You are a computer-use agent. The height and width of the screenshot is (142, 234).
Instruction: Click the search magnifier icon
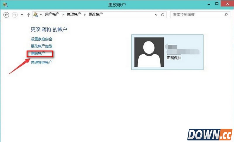coord(226,15)
